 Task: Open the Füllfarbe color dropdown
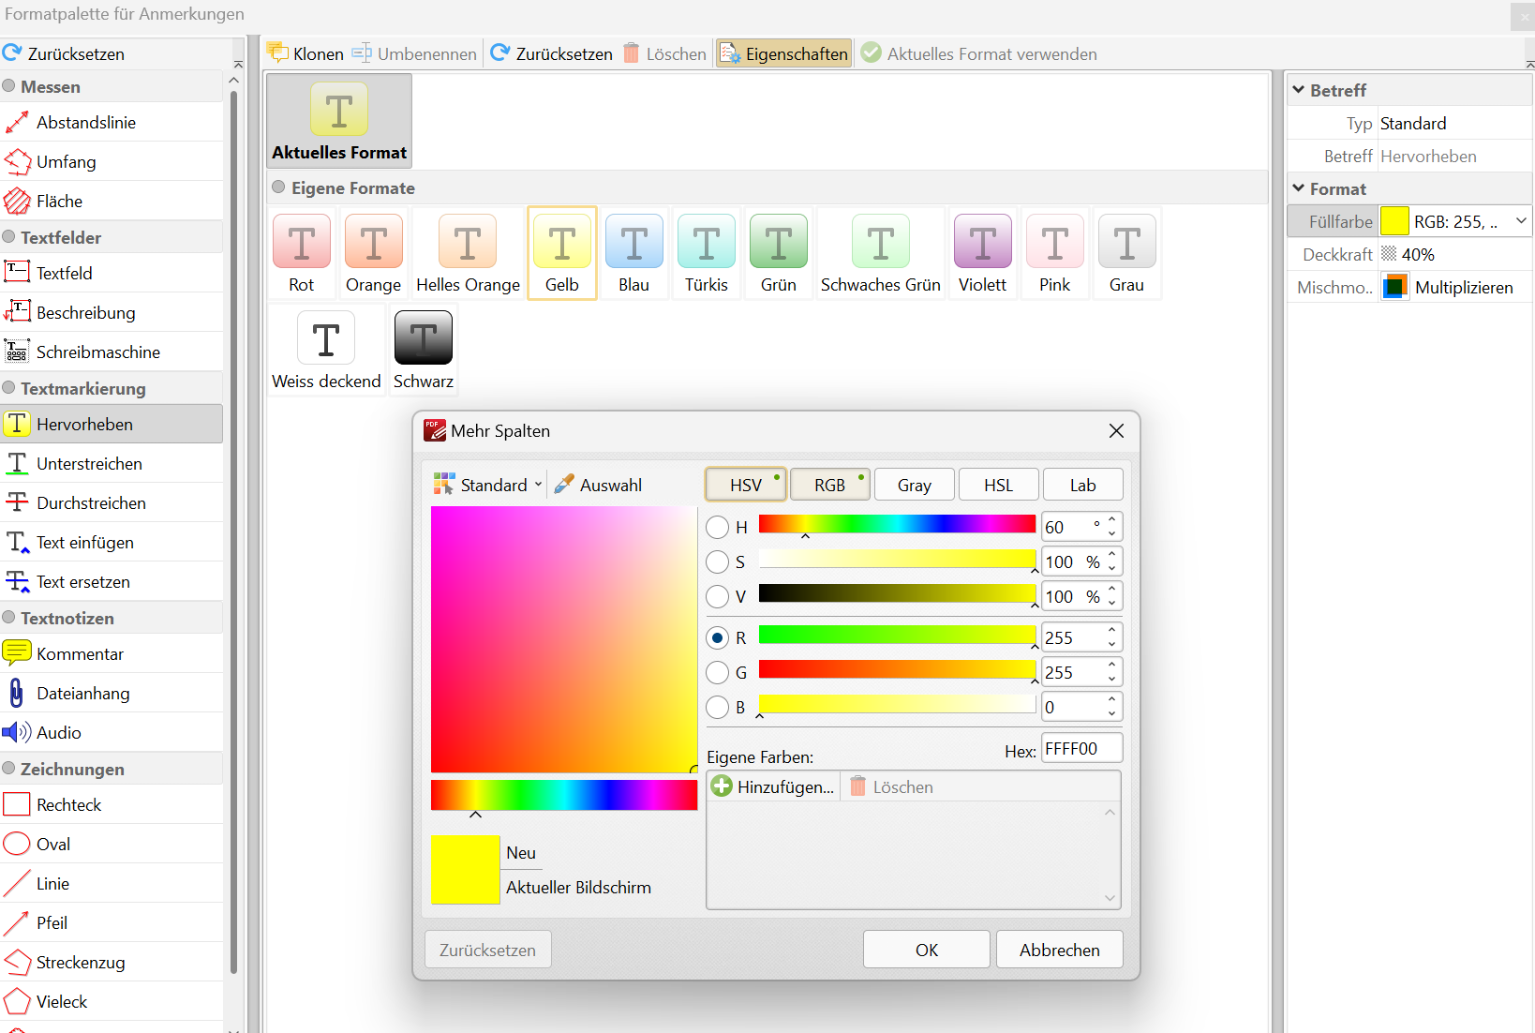1521,221
